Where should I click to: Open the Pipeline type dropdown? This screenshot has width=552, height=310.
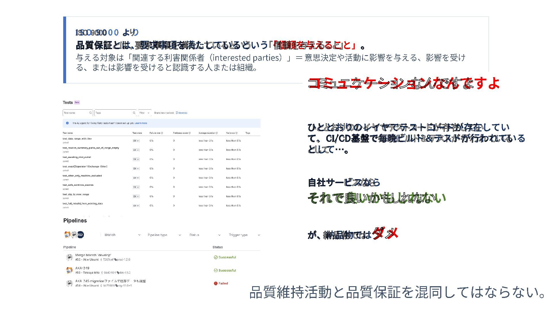point(164,235)
